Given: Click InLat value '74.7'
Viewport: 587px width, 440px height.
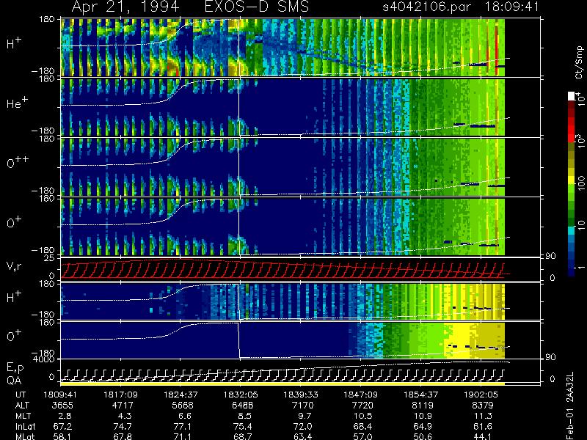Looking at the screenshot, I should coord(123,426).
